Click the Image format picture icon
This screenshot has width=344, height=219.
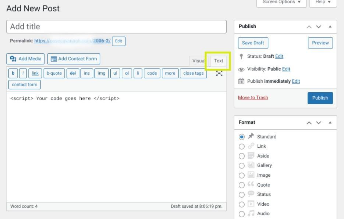(251, 175)
